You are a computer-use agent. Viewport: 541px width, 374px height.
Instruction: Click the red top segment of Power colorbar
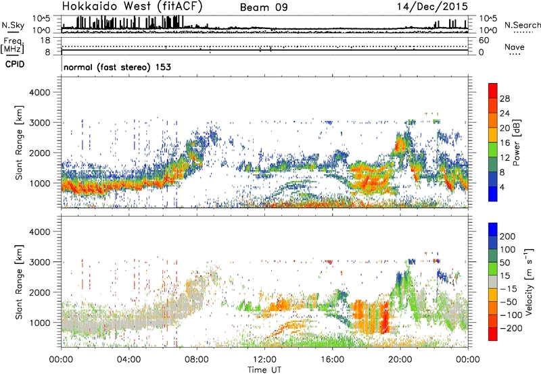493,90
